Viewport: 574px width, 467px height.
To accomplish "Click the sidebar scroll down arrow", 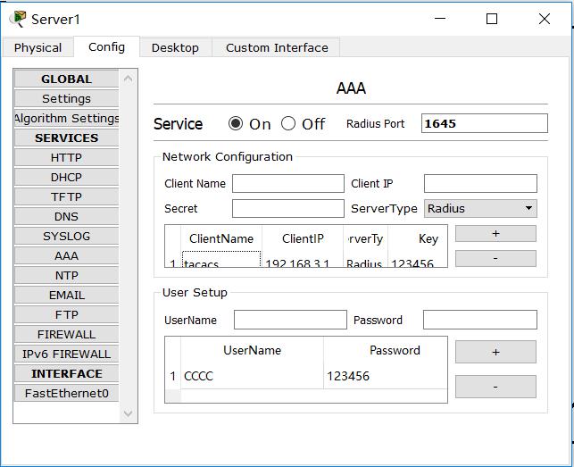I will [x=129, y=413].
